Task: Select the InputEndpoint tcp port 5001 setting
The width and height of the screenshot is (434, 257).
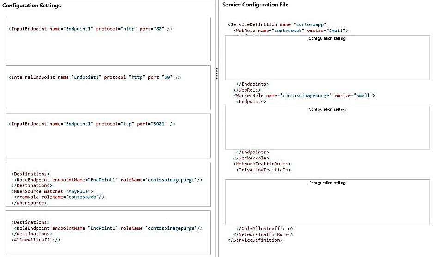Action: (x=108, y=136)
